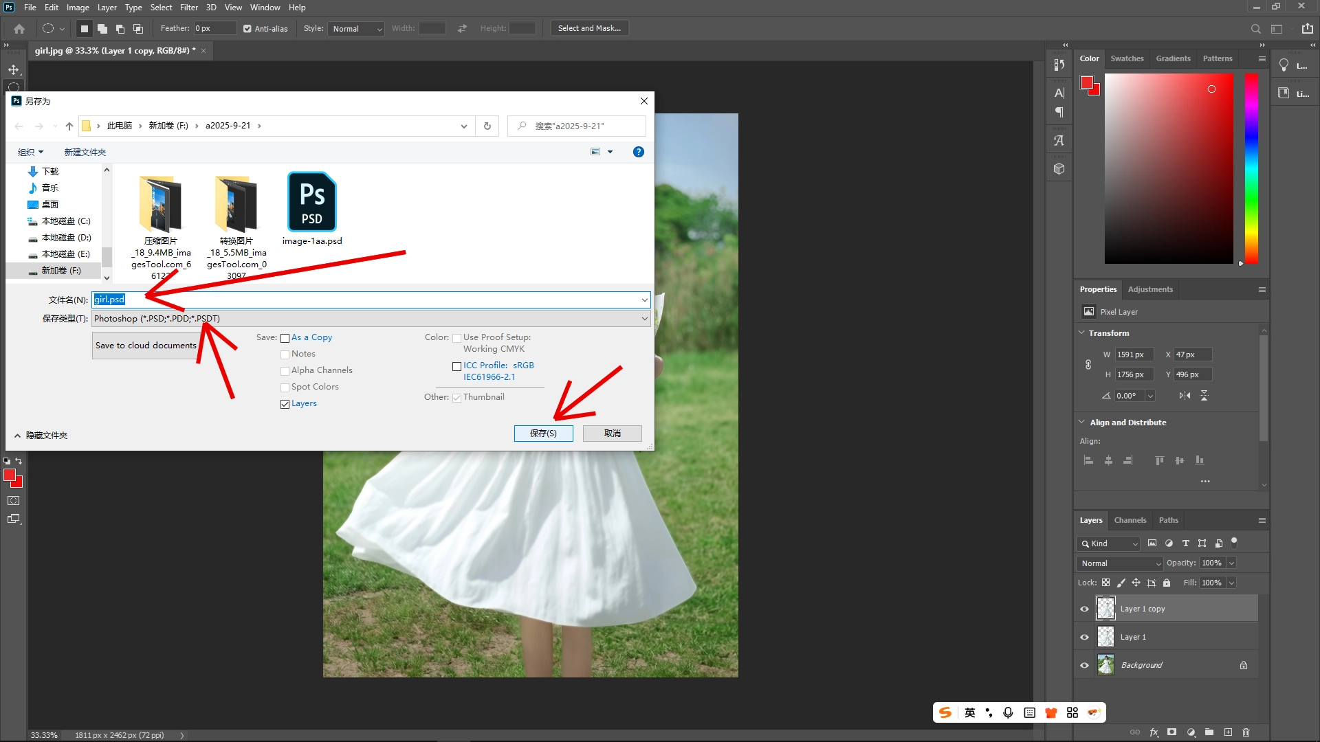Create a new group with the folder icon

coord(1210,732)
